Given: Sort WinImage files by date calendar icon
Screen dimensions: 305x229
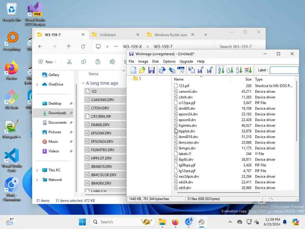Looking at the screenshot, I should pyautogui.click(x=248, y=70).
